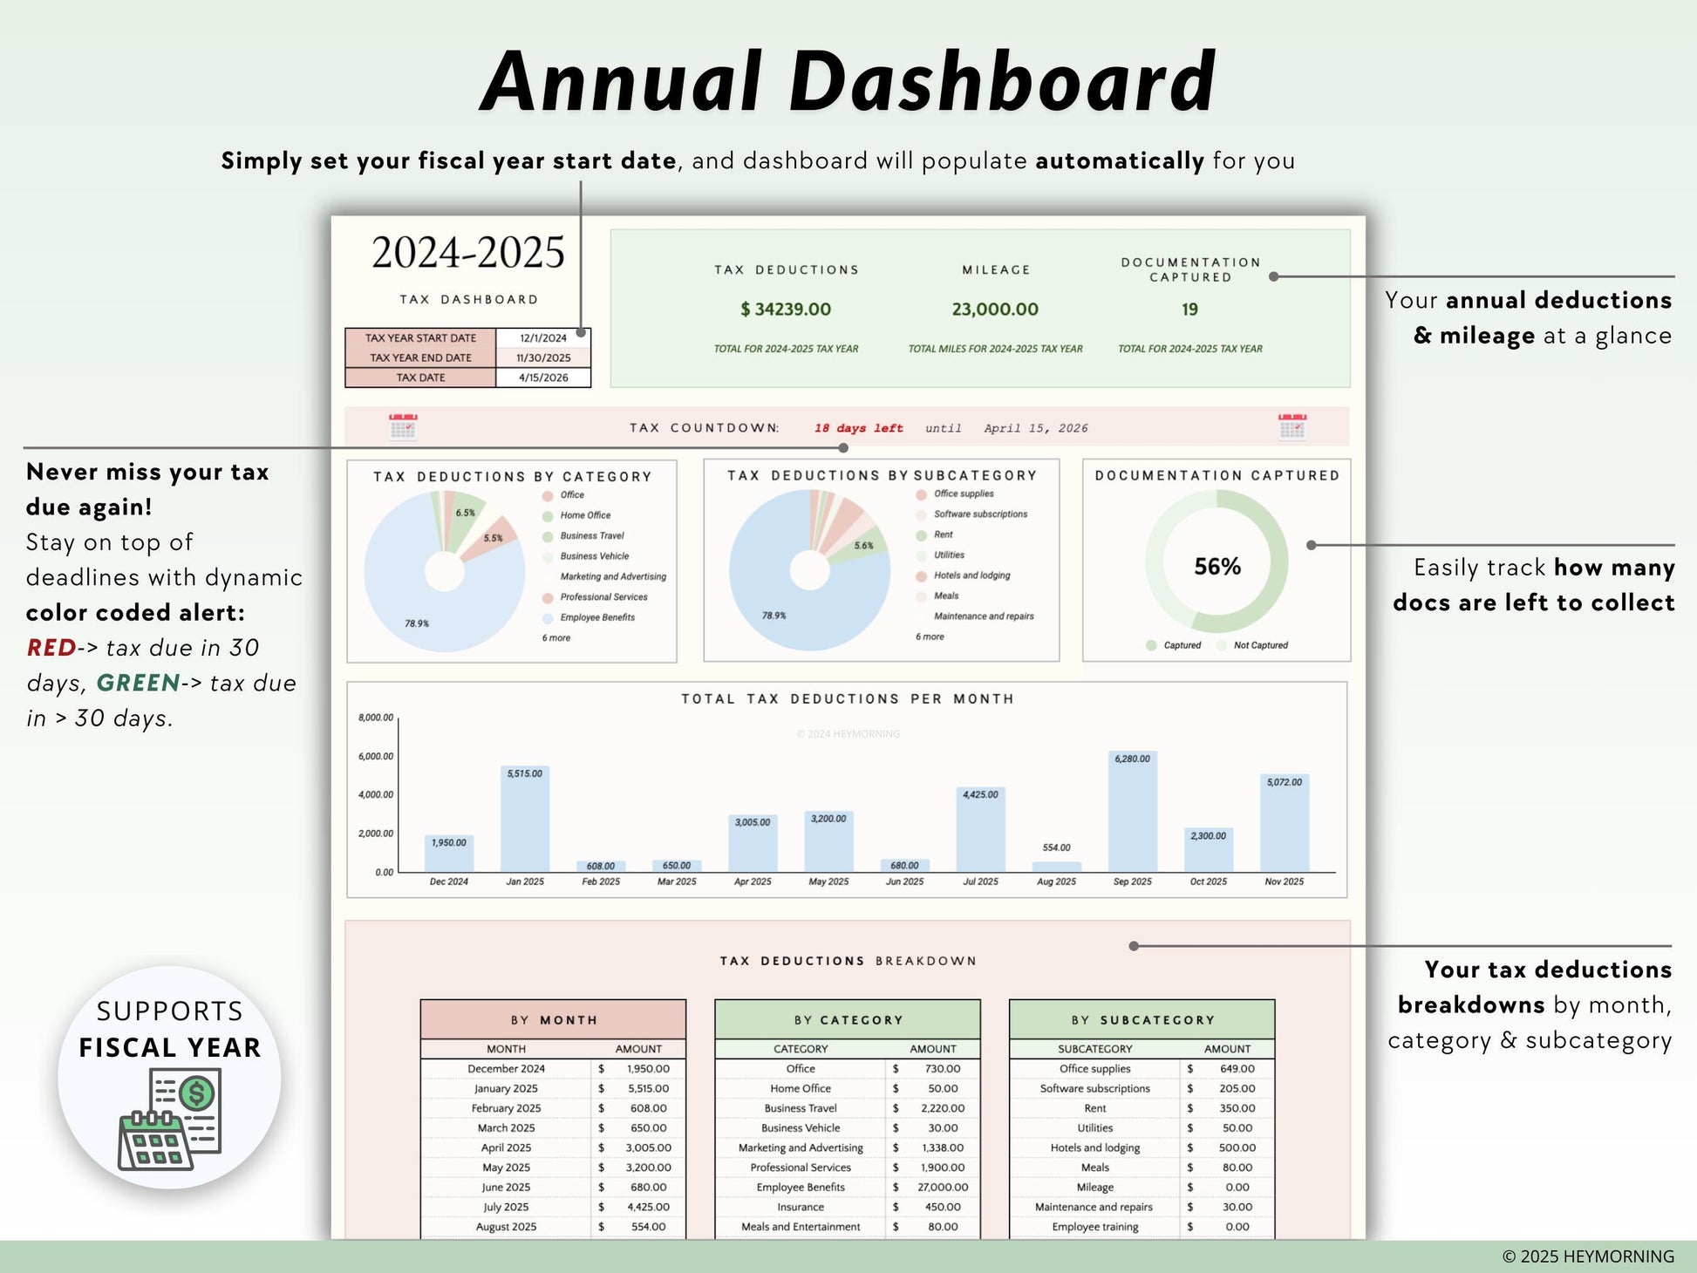Click the '18 days left' countdown text
Viewport: 1697px width, 1273px height.
point(859,428)
